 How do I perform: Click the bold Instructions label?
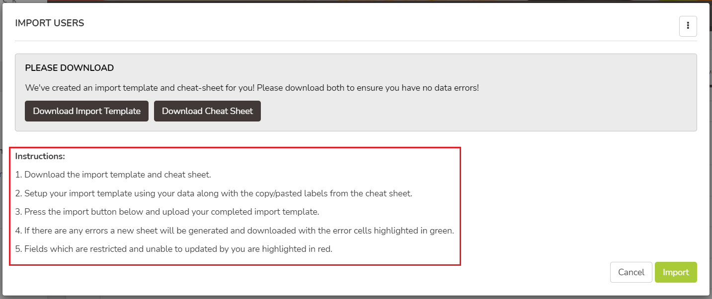pyautogui.click(x=40, y=156)
